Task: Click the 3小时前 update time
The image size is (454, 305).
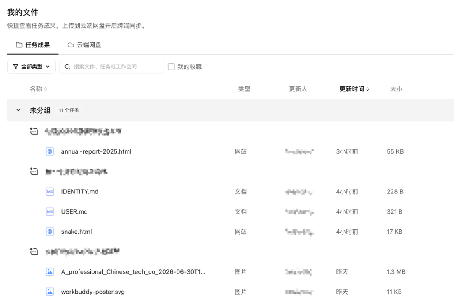Action: coord(347,151)
